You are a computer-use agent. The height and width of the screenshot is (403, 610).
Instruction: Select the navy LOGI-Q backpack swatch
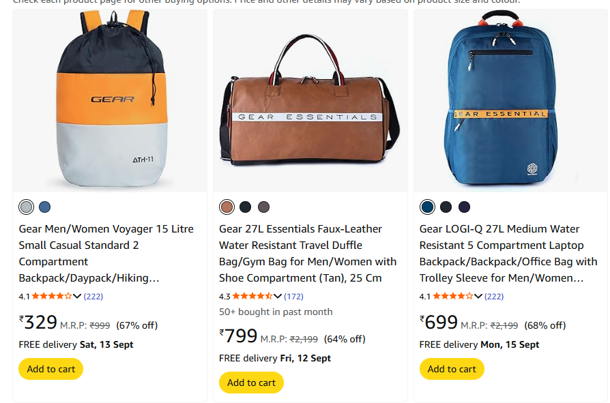coord(464,207)
